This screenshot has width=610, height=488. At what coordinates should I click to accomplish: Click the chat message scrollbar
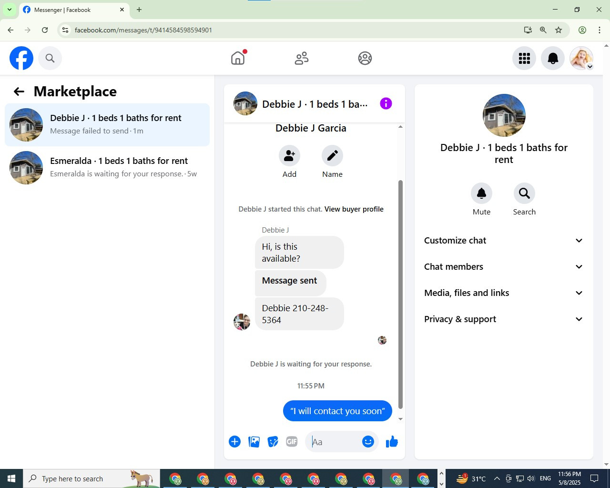tap(400, 294)
